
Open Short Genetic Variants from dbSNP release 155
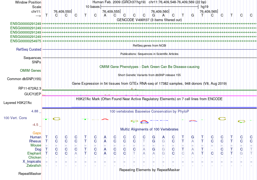(149, 75)
